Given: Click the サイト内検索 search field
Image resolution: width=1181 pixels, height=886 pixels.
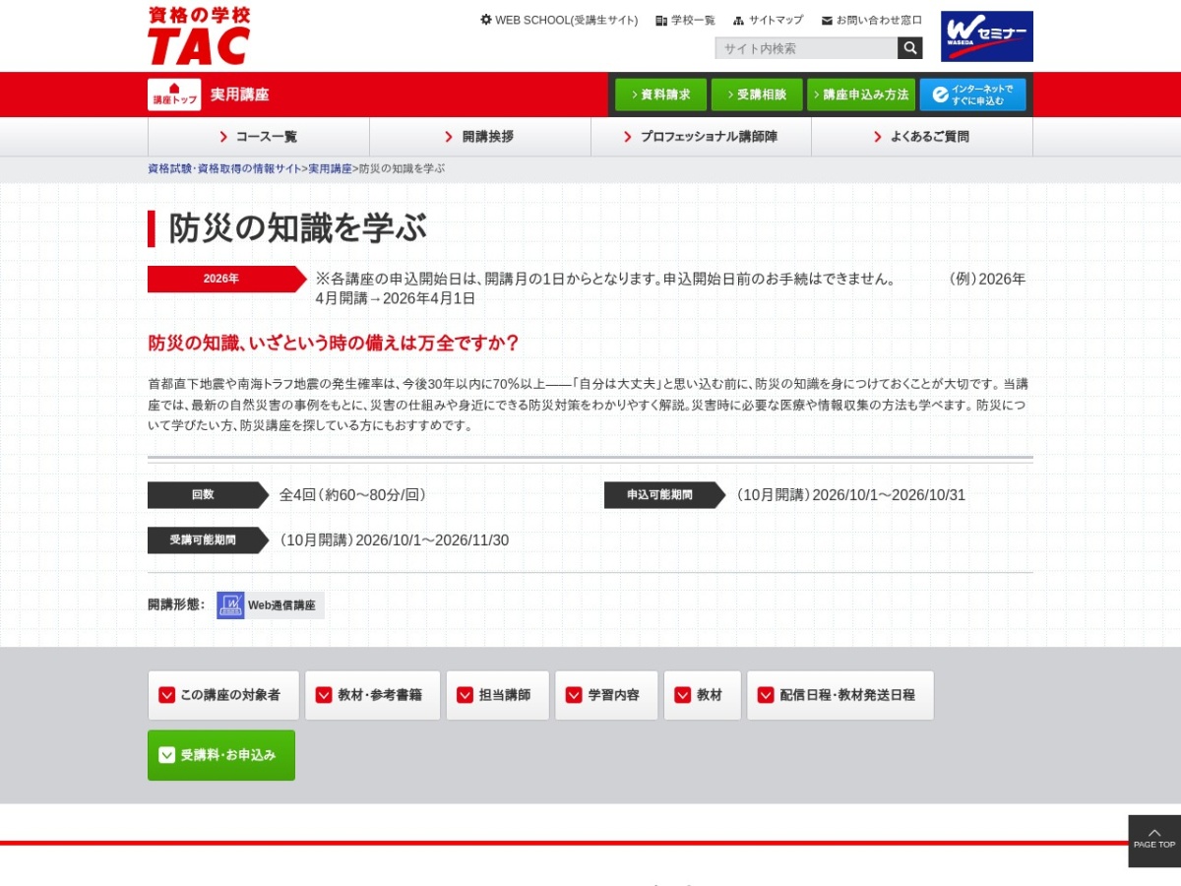Looking at the screenshot, I should point(806,48).
